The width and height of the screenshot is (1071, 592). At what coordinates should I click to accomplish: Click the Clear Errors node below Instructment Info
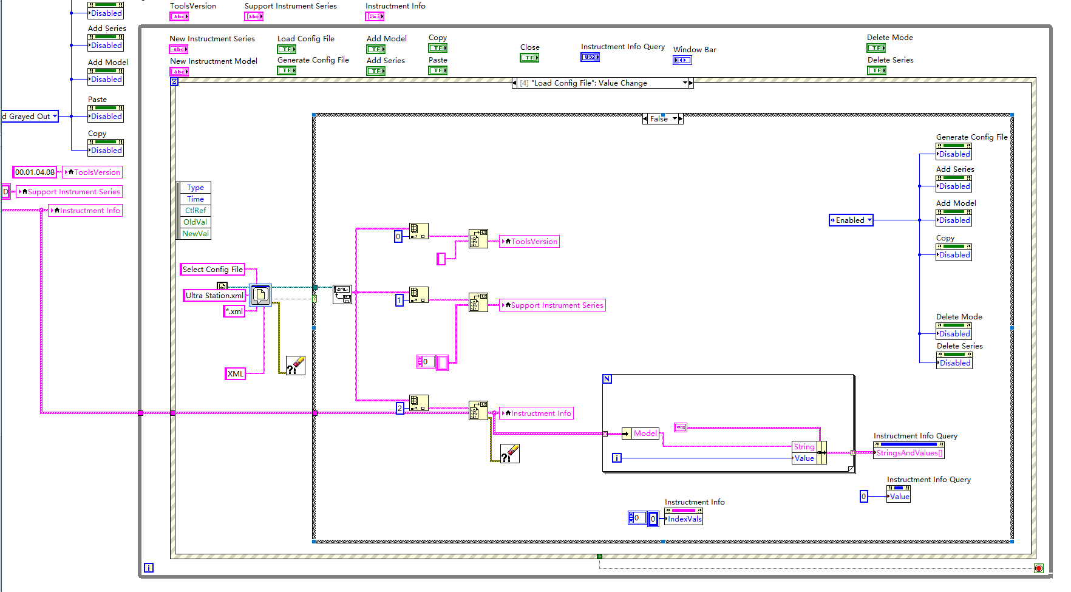click(x=510, y=454)
